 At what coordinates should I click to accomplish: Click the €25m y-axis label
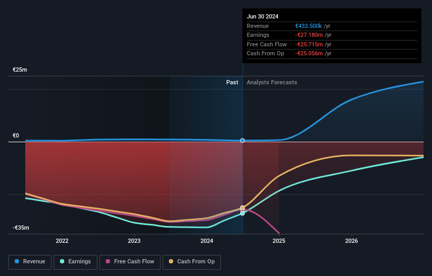(20, 70)
